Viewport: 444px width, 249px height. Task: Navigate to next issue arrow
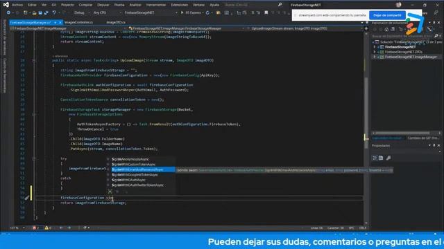69,228
